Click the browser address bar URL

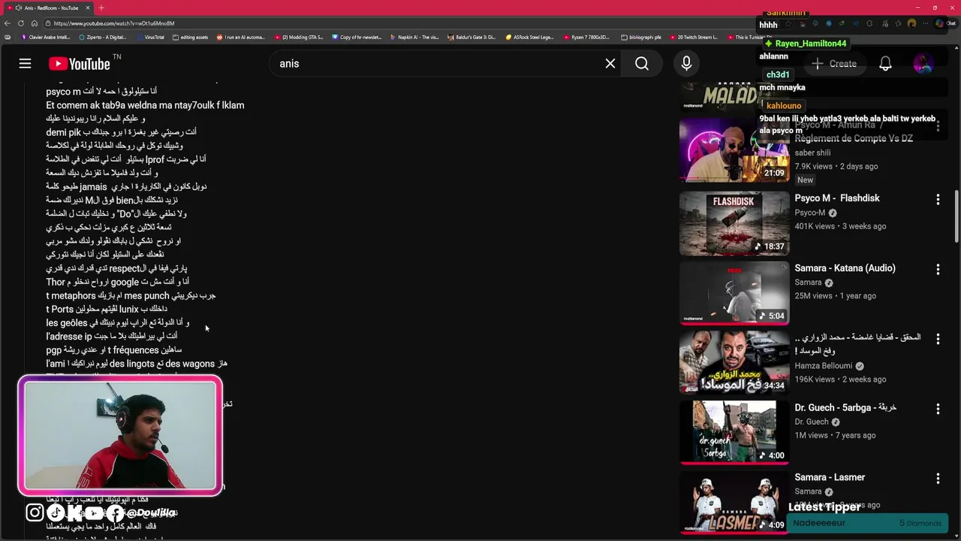tap(114, 23)
